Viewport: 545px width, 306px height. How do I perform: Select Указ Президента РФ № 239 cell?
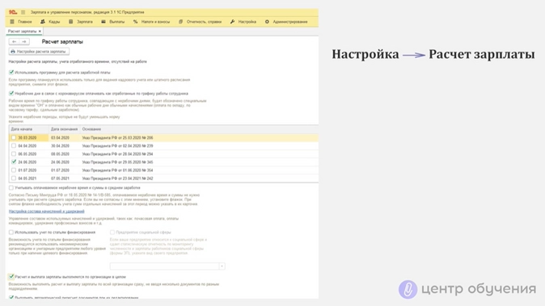[x=199, y=145]
